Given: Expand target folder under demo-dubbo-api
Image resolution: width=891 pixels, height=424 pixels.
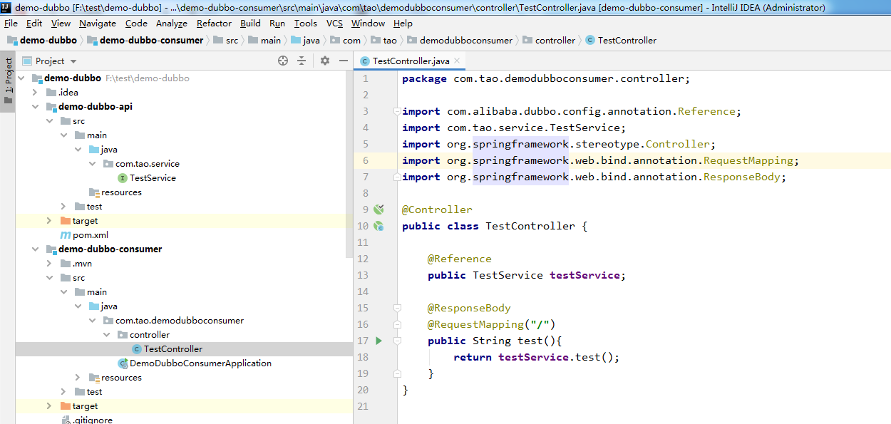Looking at the screenshot, I should (49, 221).
